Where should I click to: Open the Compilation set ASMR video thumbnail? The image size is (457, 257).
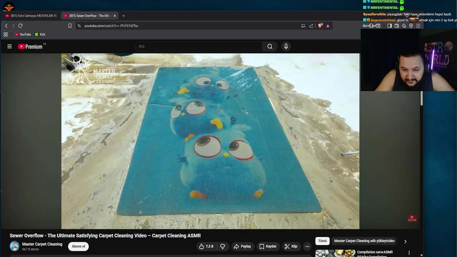[335, 253]
